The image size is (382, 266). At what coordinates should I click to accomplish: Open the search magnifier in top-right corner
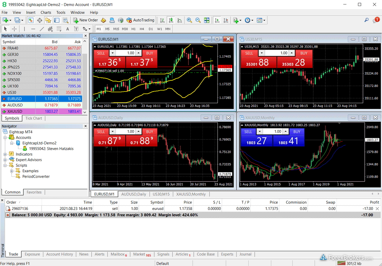[367, 20]
